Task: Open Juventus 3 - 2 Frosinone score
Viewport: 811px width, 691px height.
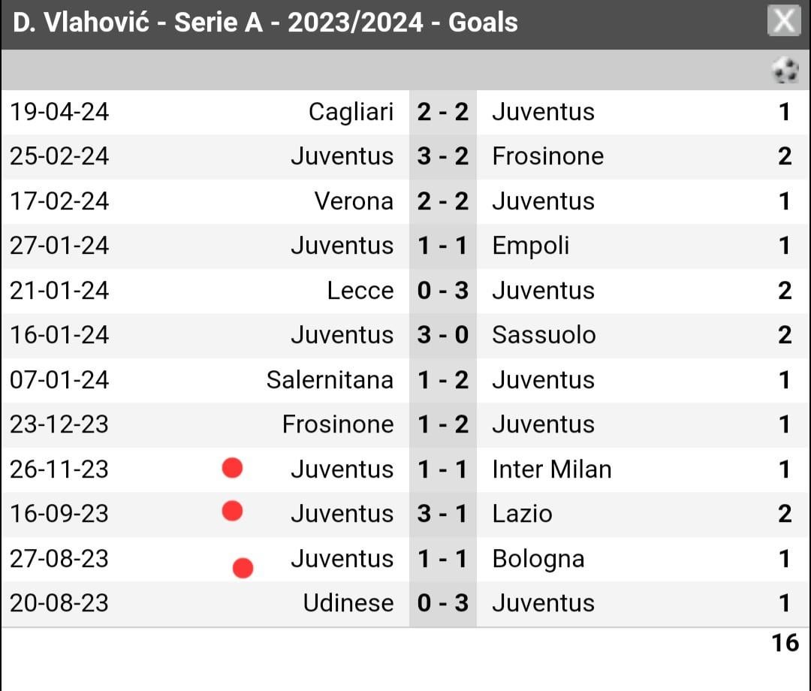Action: [x=443, y=157]
